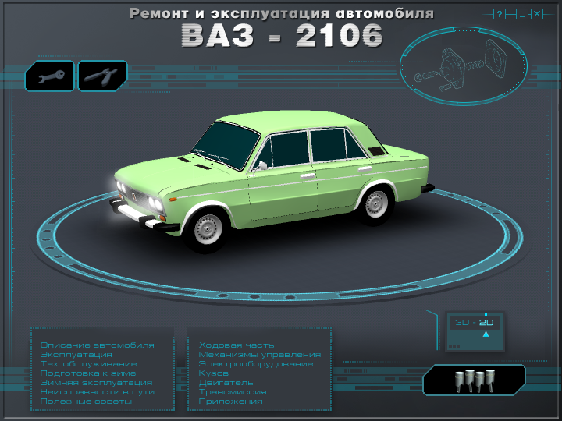The height and width of the screenshot is (421, 562).
Task: Open Описание автомобиля section
Action: tap(97, 345)
